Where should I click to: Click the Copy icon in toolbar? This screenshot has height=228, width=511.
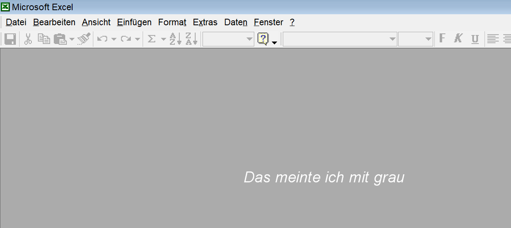[44, 39]
